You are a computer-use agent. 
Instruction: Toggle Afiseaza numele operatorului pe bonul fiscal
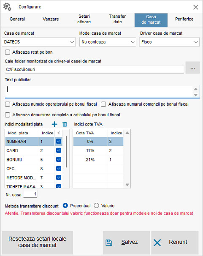pyautogui.click(x=8, y=104)
